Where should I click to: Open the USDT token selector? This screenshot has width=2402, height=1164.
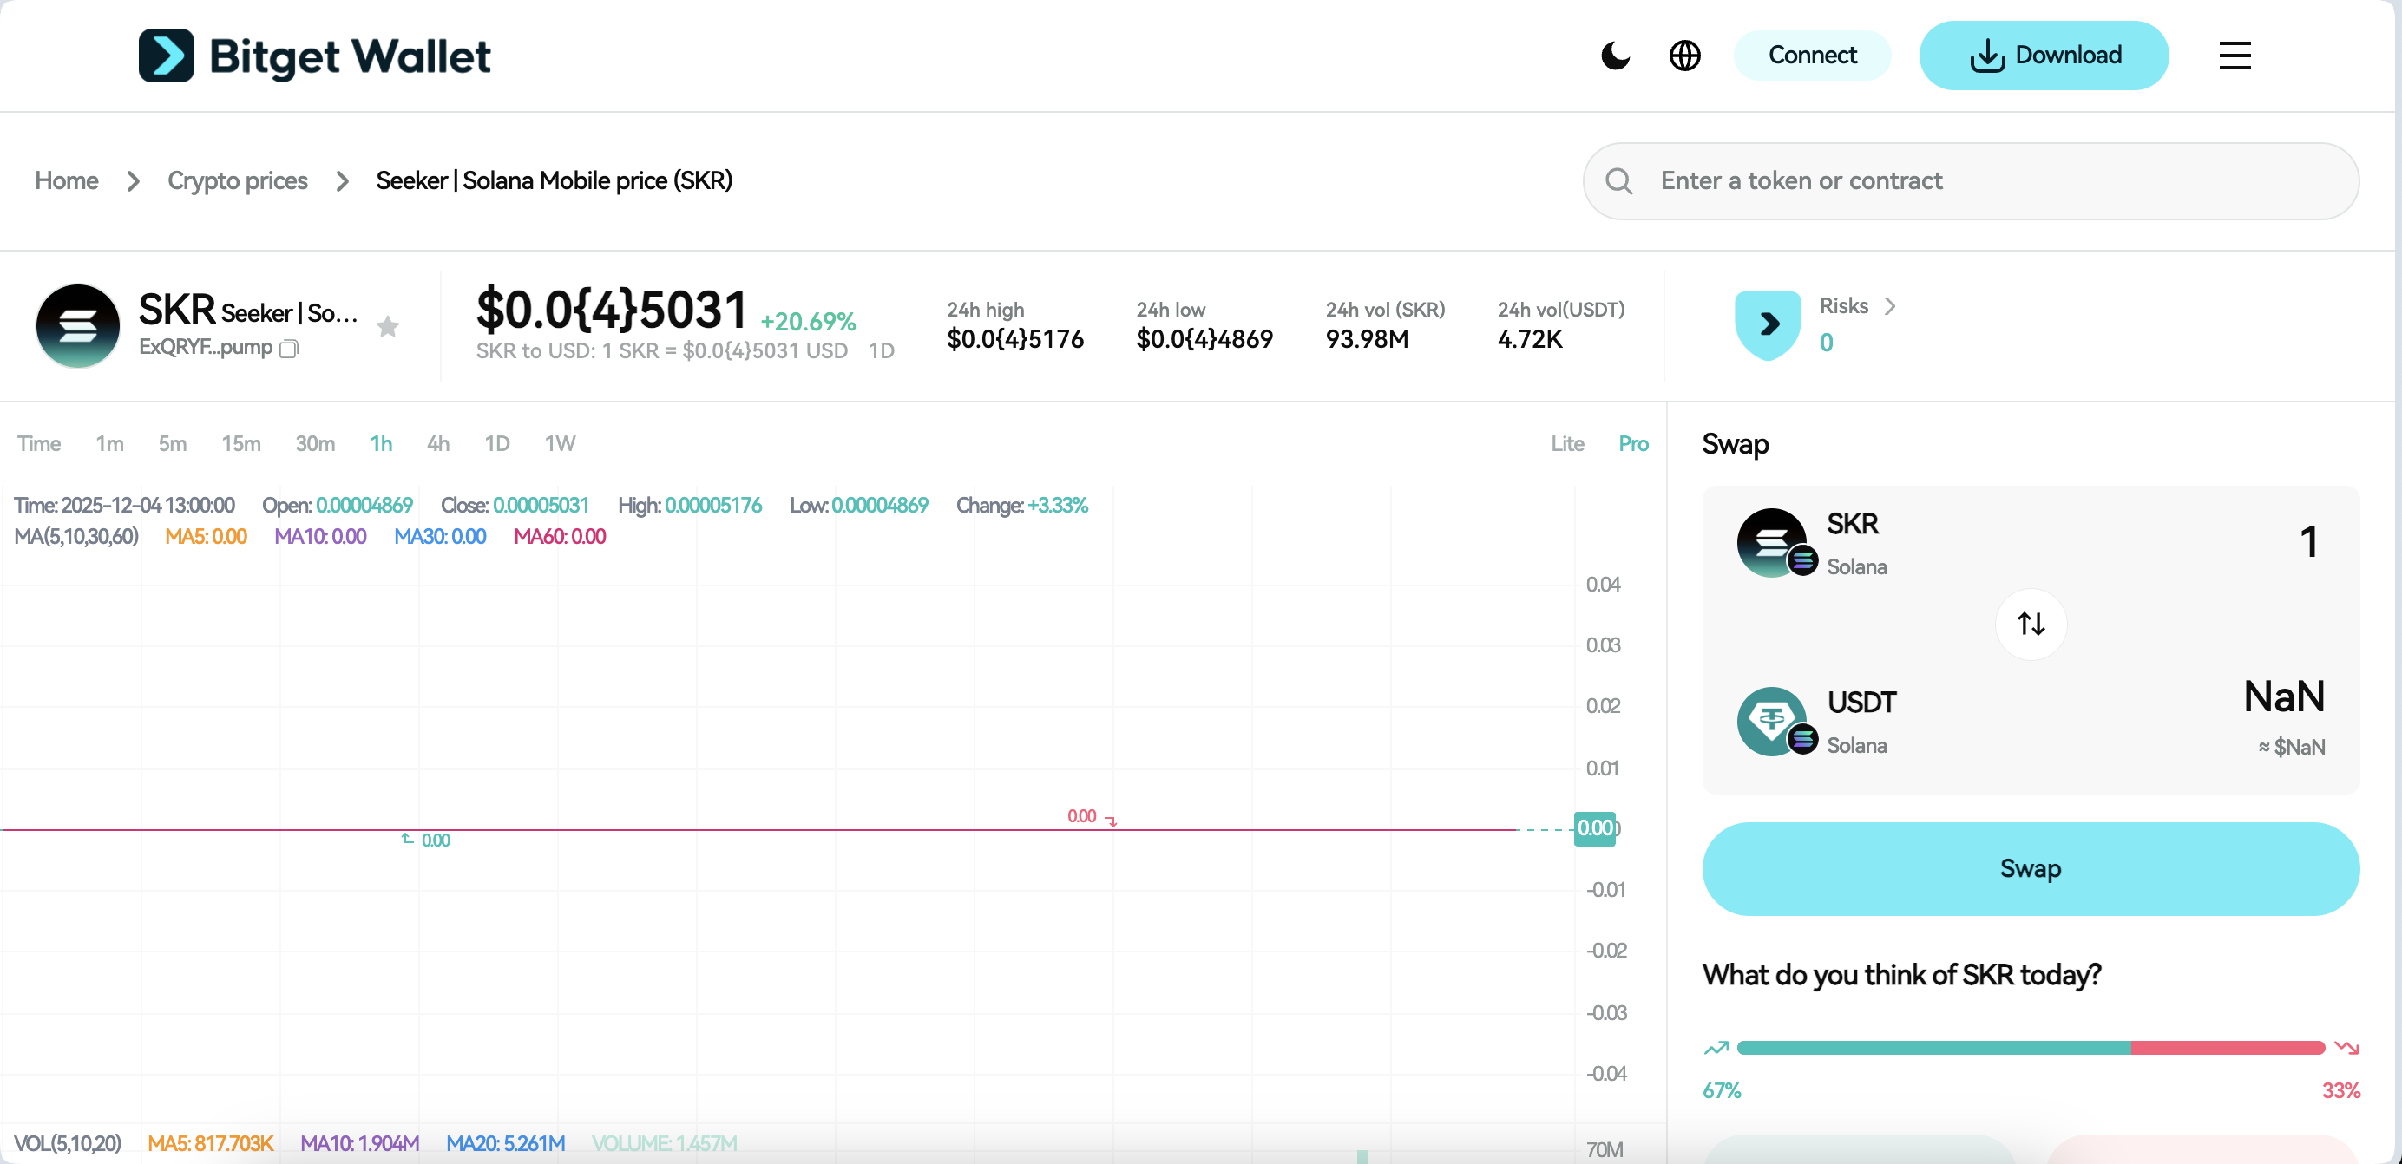1861,702
